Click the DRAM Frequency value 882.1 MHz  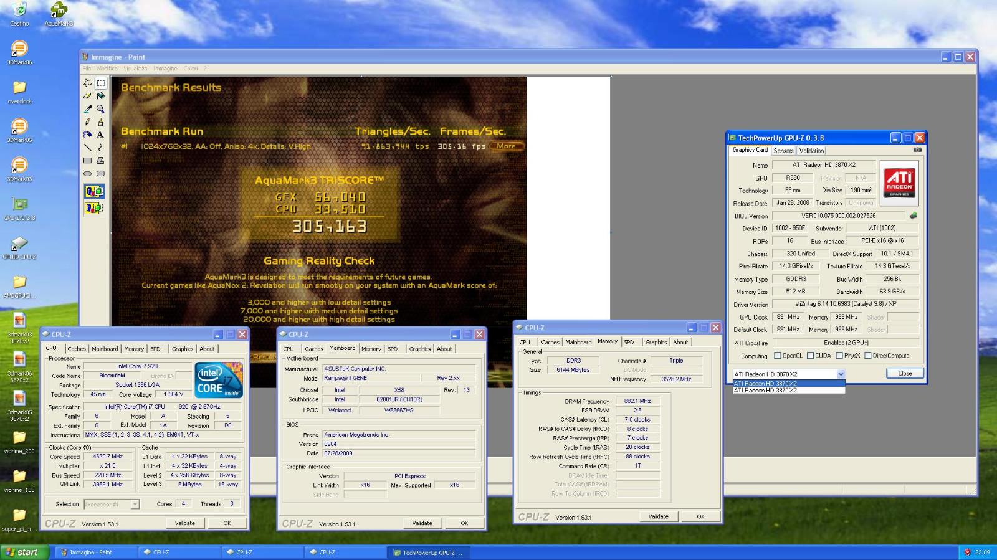click(637, 401)
